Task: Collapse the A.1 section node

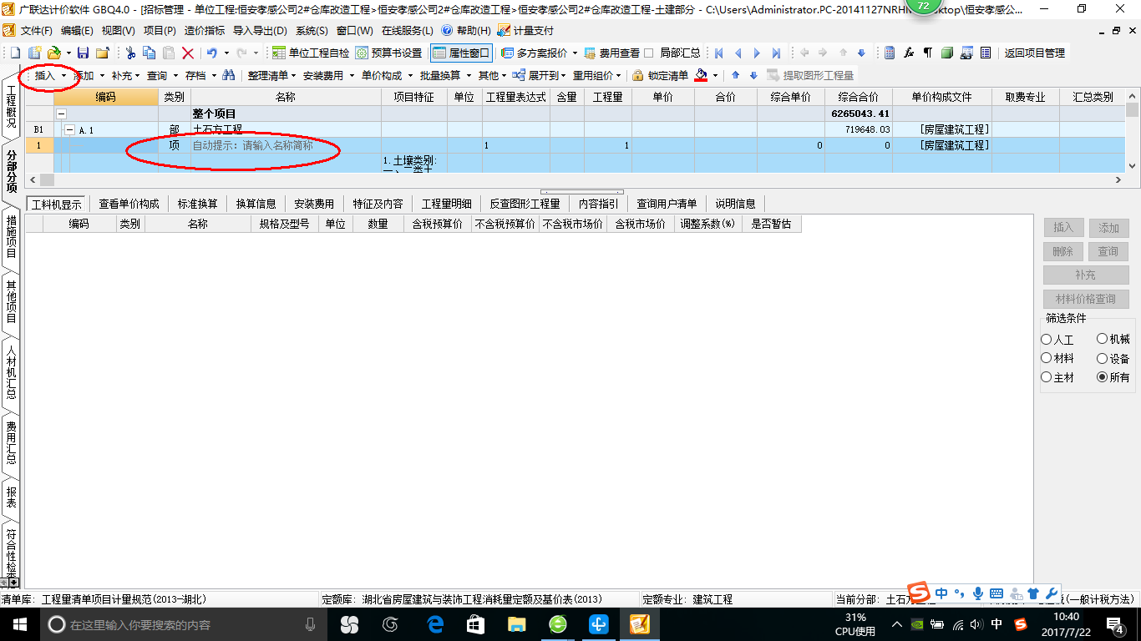Action: (x=70, y=130)
